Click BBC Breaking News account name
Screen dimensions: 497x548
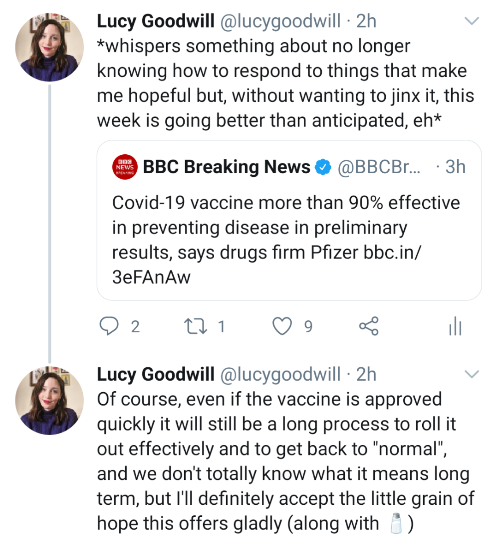(x=226, y=167)
